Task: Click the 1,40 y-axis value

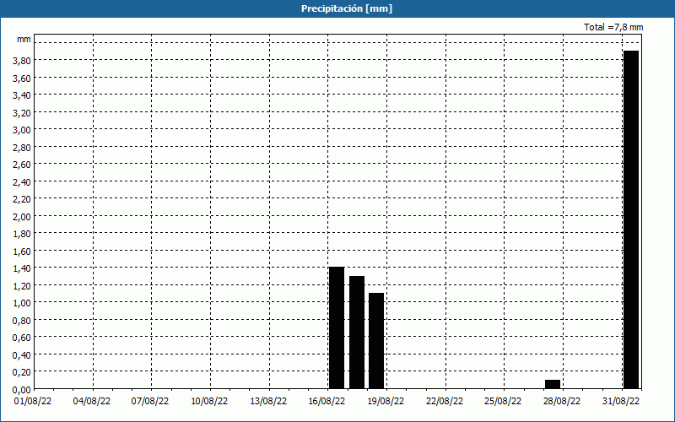Action: (x=22, y=268)
